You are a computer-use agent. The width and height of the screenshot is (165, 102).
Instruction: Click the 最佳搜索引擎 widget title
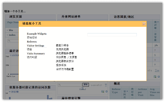pos(71,98)
